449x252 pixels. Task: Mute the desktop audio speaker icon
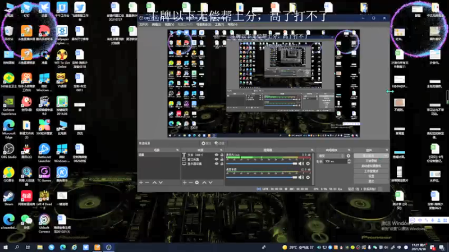pyautogui.click(x=301, y=178)
